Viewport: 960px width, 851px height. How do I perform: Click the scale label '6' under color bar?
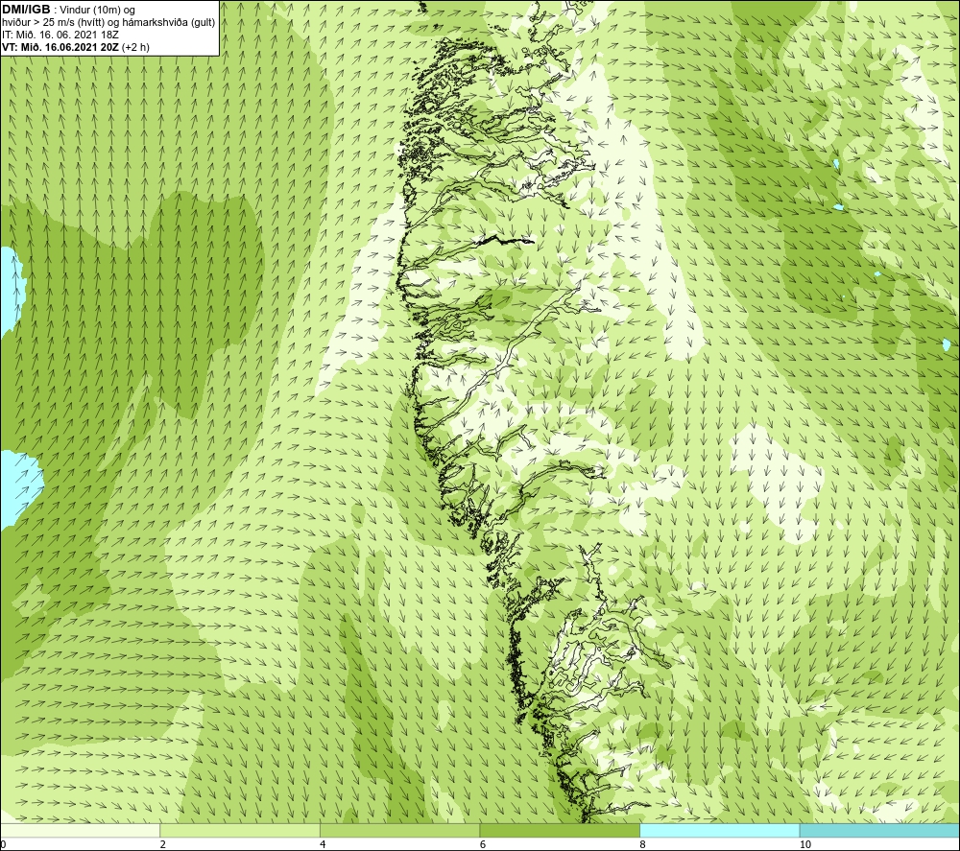[x=483, y=844]
